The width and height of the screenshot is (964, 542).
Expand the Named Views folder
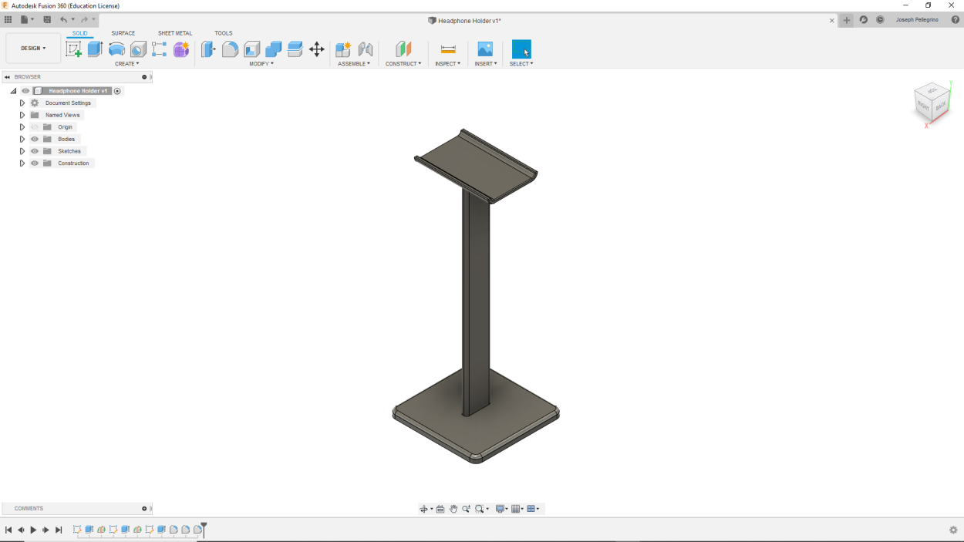pos(22,115)
